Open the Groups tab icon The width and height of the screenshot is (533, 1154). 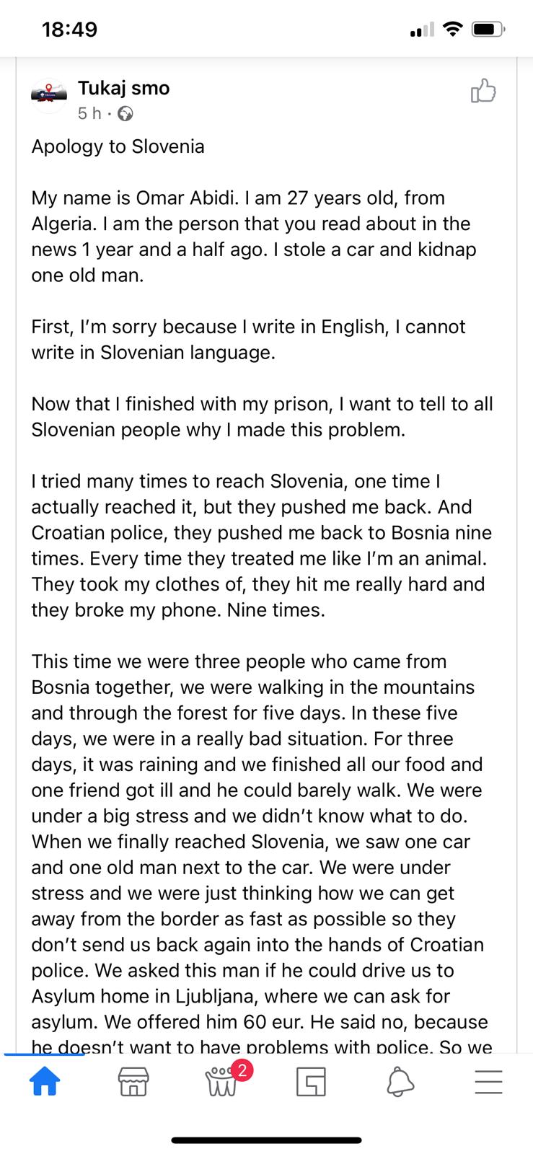coord(222,1082)
